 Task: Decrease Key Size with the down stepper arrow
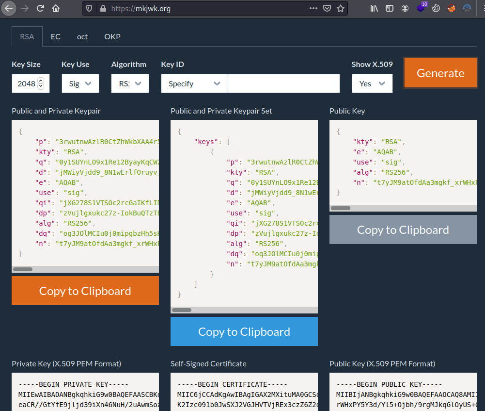[41, 86]
